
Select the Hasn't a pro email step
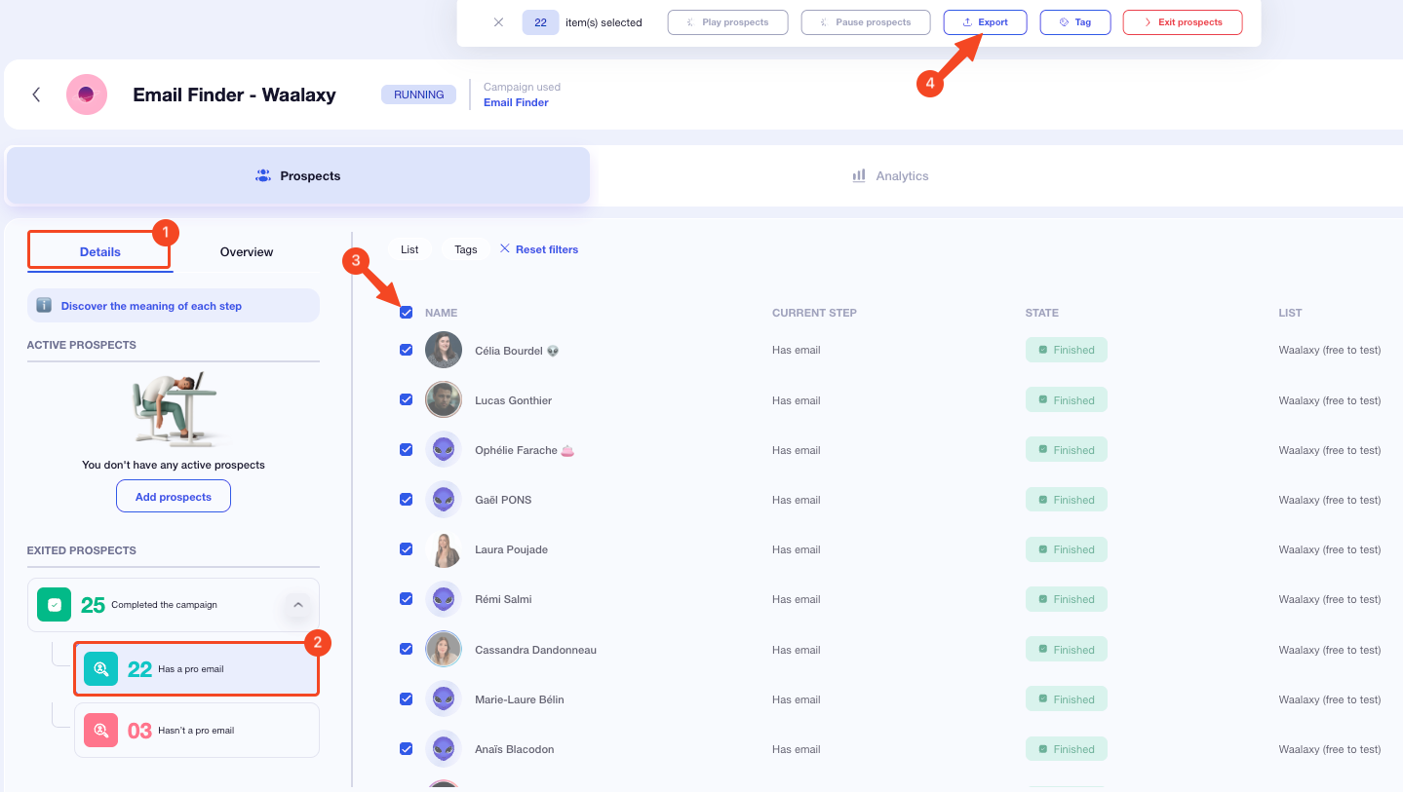(x=197, y=730)
